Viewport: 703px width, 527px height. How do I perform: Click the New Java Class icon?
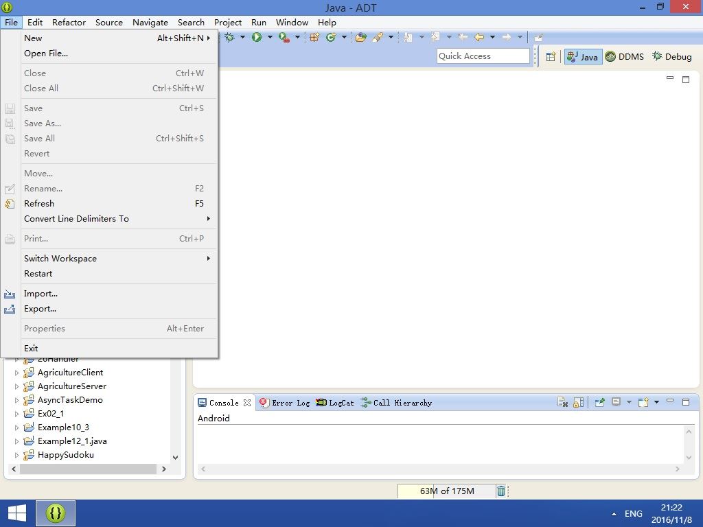click(x=331, y=37)
